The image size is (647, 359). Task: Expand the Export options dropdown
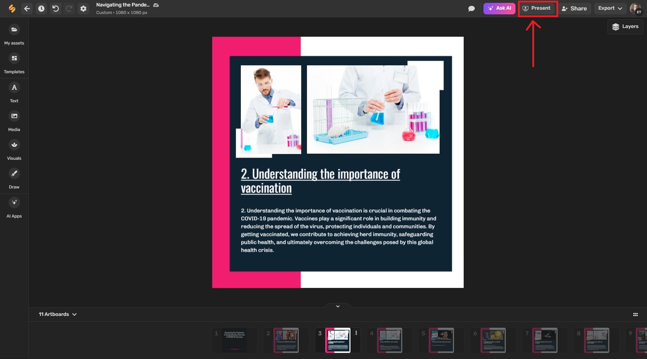pos(610,8)
